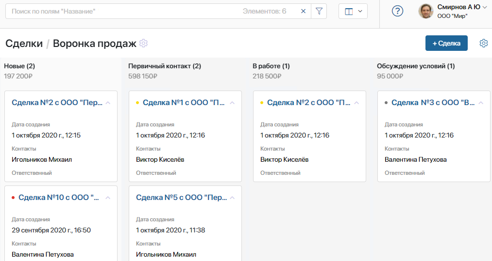Image resolution: width=492 pixels, height=261 pixels.
Task: Open the kanban view switcher dropdown
Action: 353,11
